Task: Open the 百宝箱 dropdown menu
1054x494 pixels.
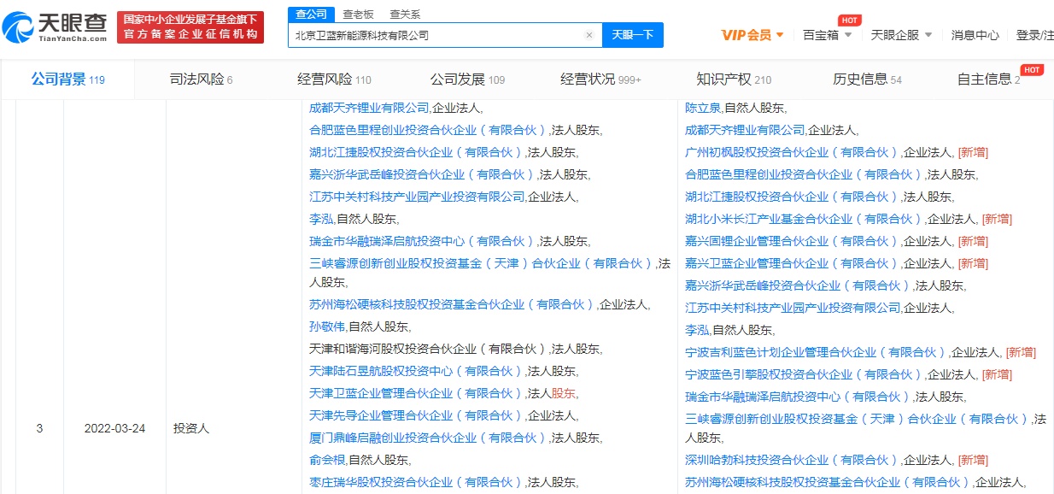Action: coord(828,35)
